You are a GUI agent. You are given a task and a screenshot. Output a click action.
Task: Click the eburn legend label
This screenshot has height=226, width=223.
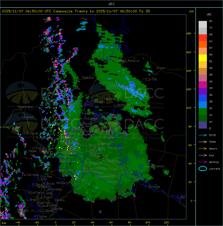[x=213, y=149]
